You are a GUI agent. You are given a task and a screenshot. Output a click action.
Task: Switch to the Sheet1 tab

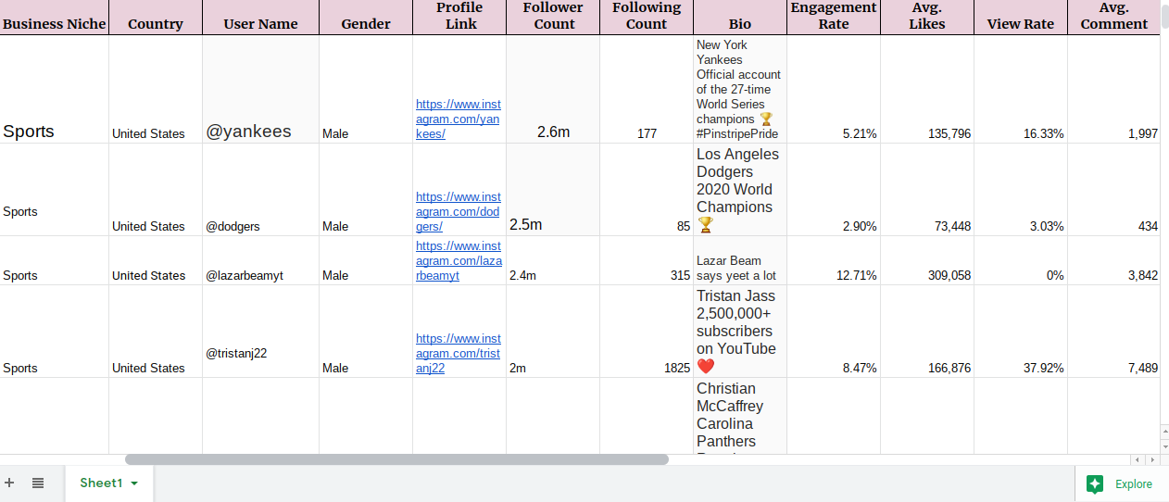[100, 483]
